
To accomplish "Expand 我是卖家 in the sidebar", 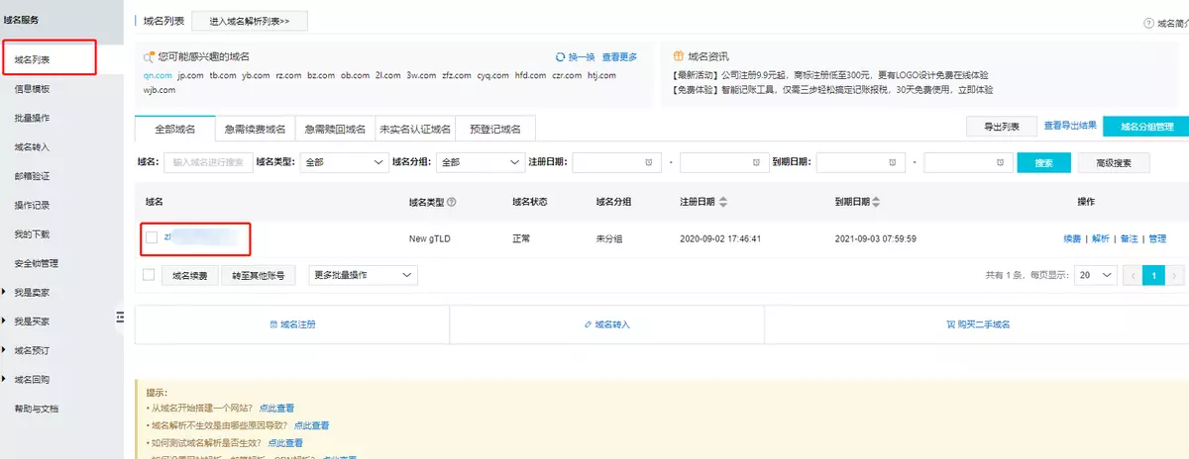I will [31, 292].
